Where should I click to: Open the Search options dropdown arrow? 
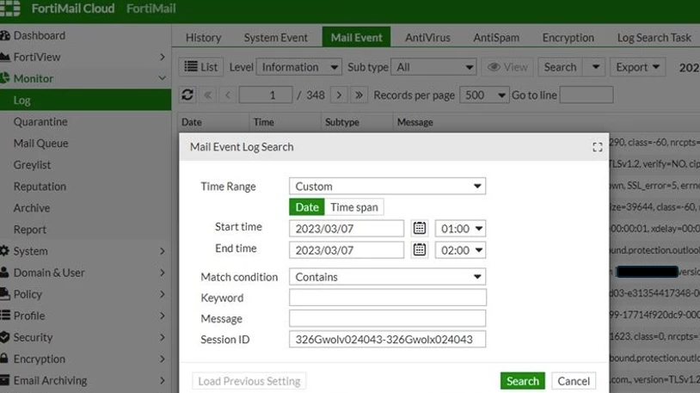[596, 67]
